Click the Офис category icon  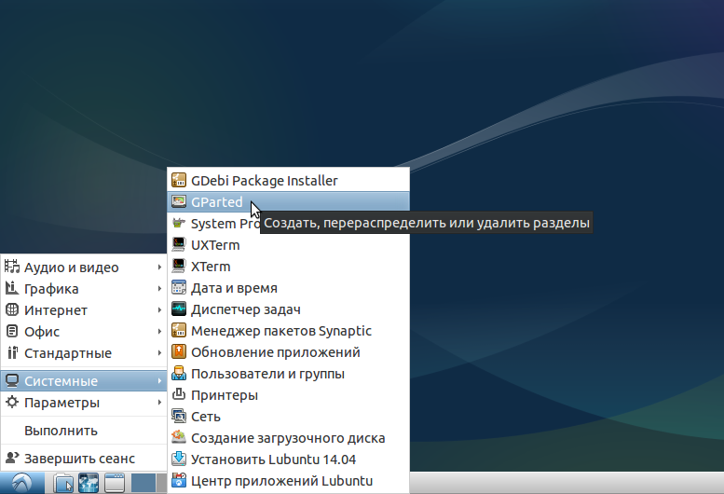point(12,332)
